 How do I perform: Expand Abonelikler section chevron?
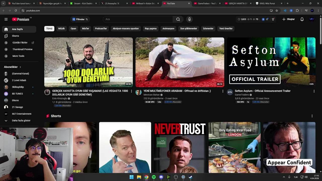pos(20,67)
